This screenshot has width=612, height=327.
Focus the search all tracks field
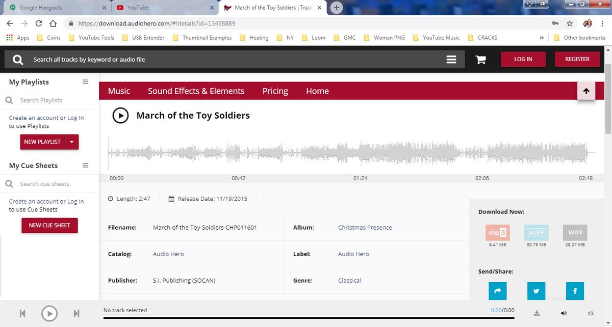pos(235,60)
